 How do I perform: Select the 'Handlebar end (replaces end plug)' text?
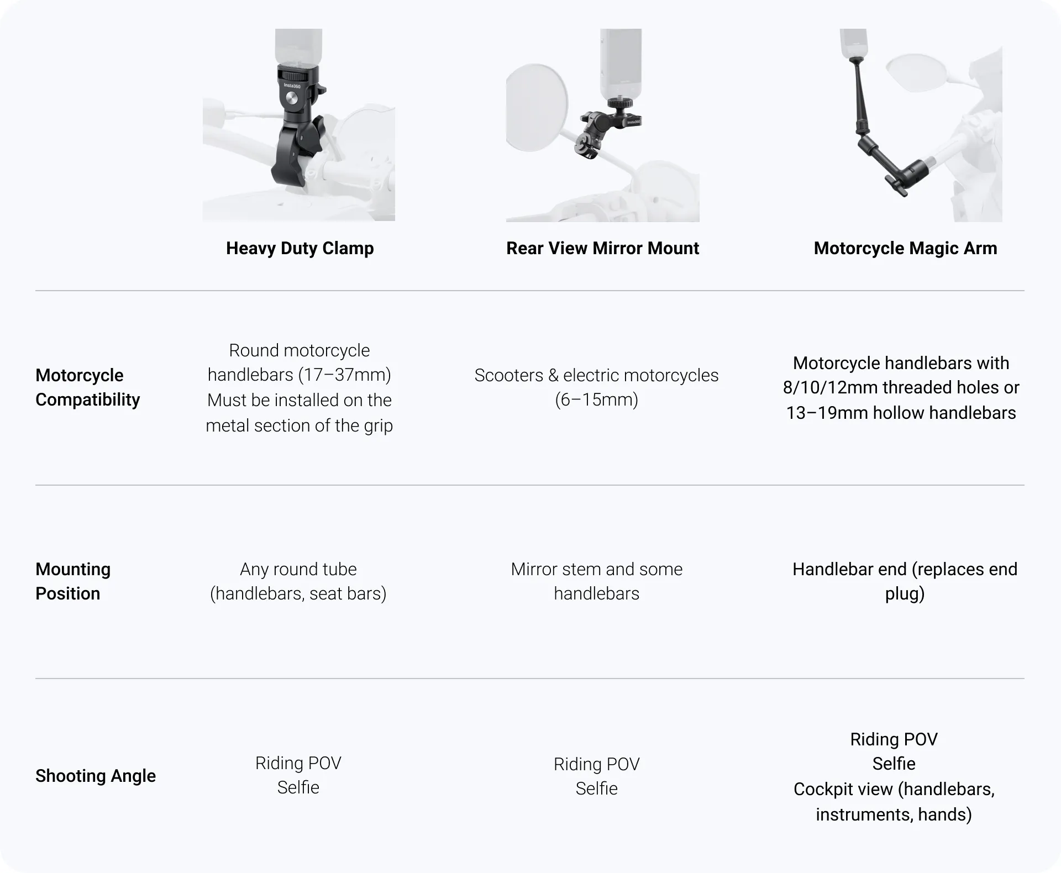905,581
